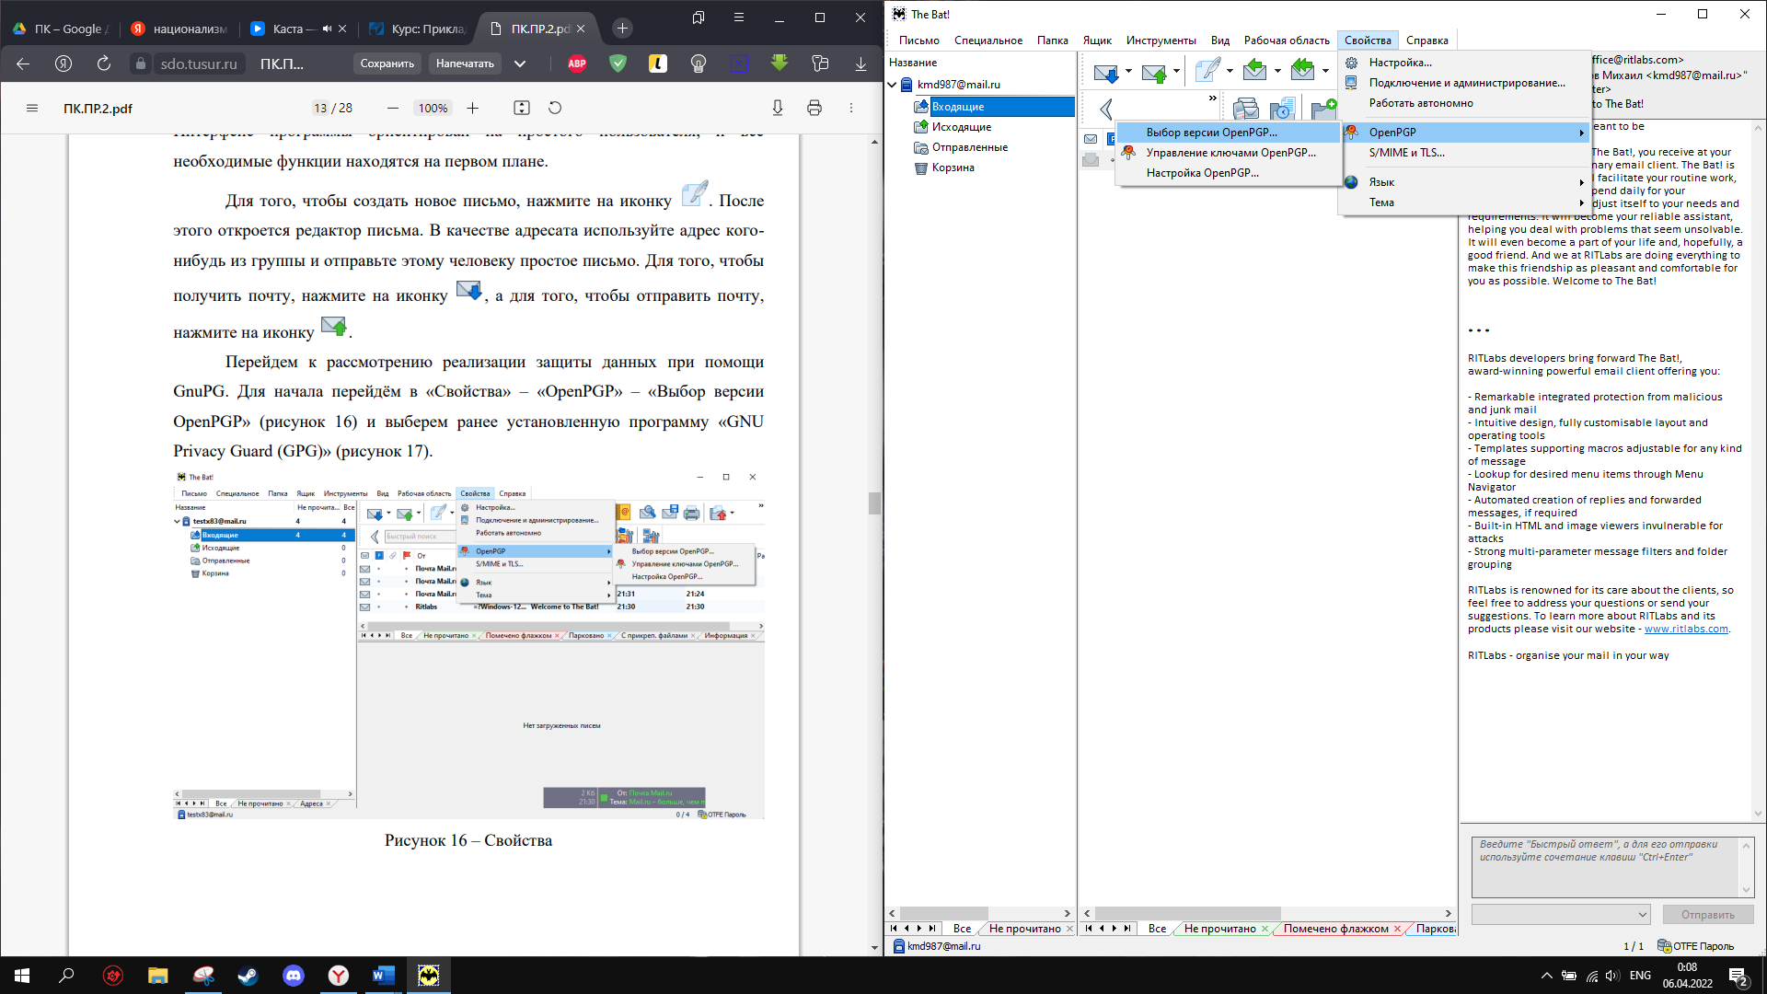Open browser downloads icon
Image resolution: width=1767 pixels, height=994 pixels.
click(x=860, y=64)
